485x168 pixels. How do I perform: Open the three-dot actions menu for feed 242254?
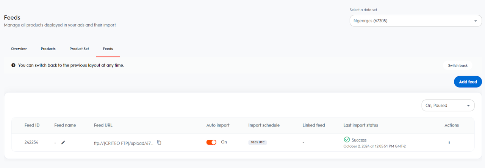click(449, 142)
